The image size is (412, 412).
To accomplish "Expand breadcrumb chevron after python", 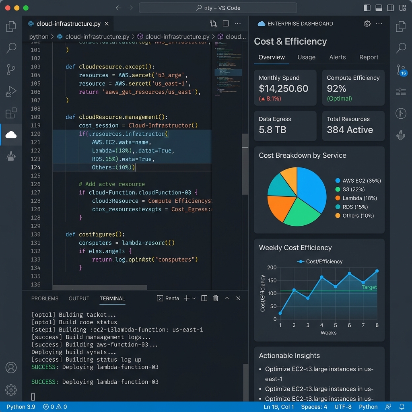I will pos(52,37).
